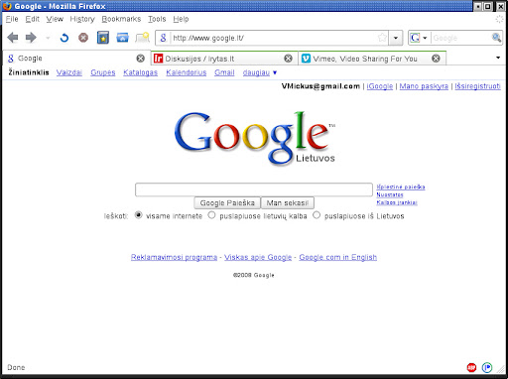Open the File menu
508x379 pixels.
(12, 19)
